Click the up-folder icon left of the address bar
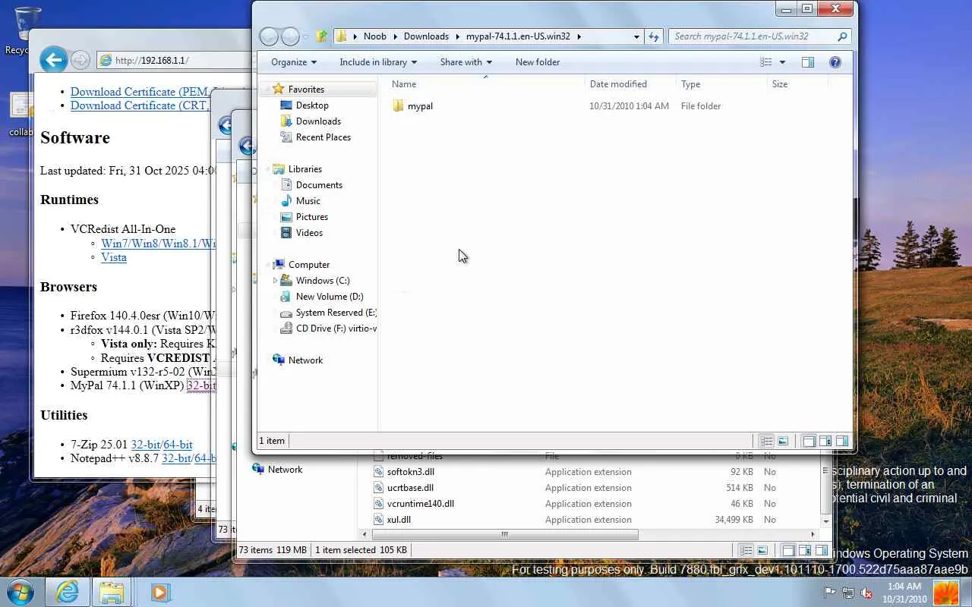Viewport: 972px width, 607px height. (322, 36)
